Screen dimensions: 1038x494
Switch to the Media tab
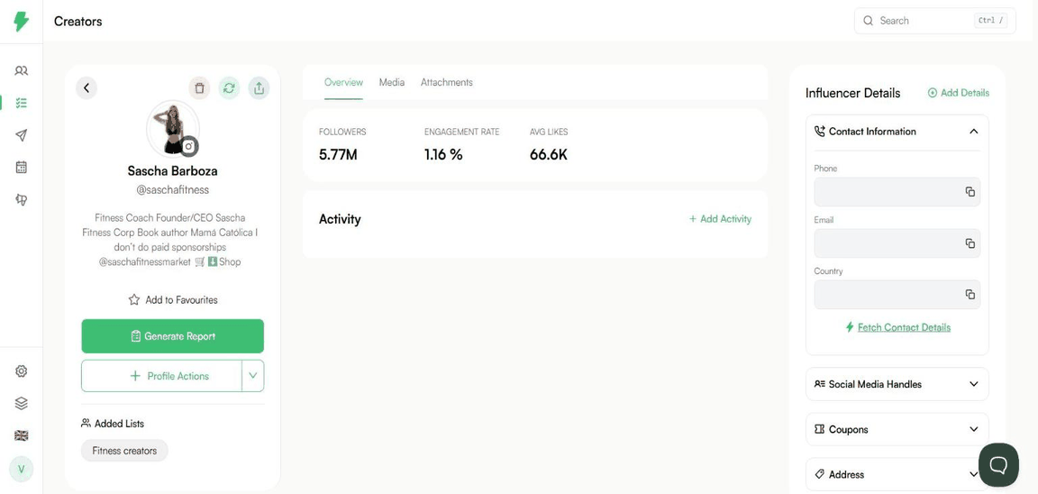[x=392, y=83]
